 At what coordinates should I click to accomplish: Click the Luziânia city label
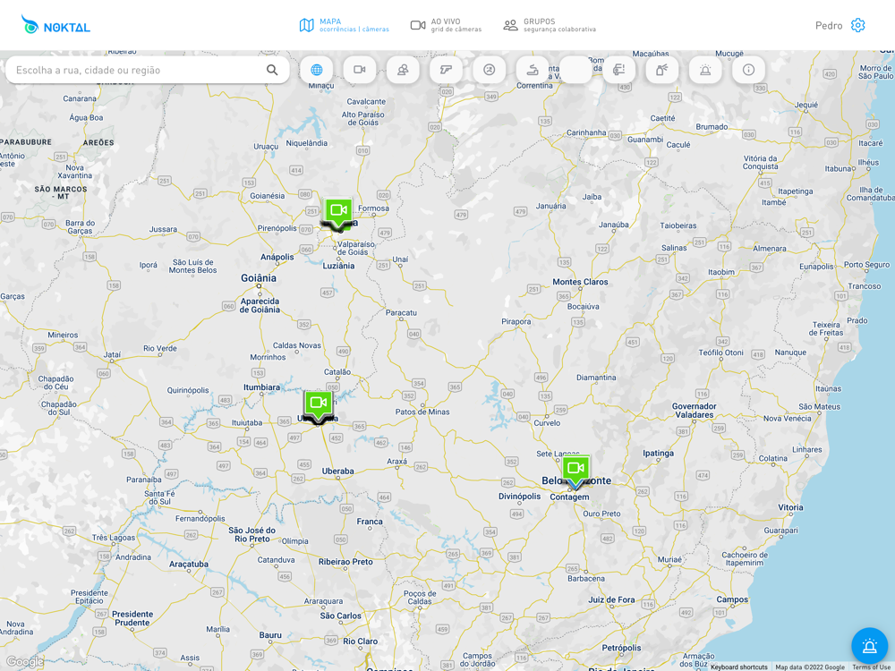click(x=338, y=266)
